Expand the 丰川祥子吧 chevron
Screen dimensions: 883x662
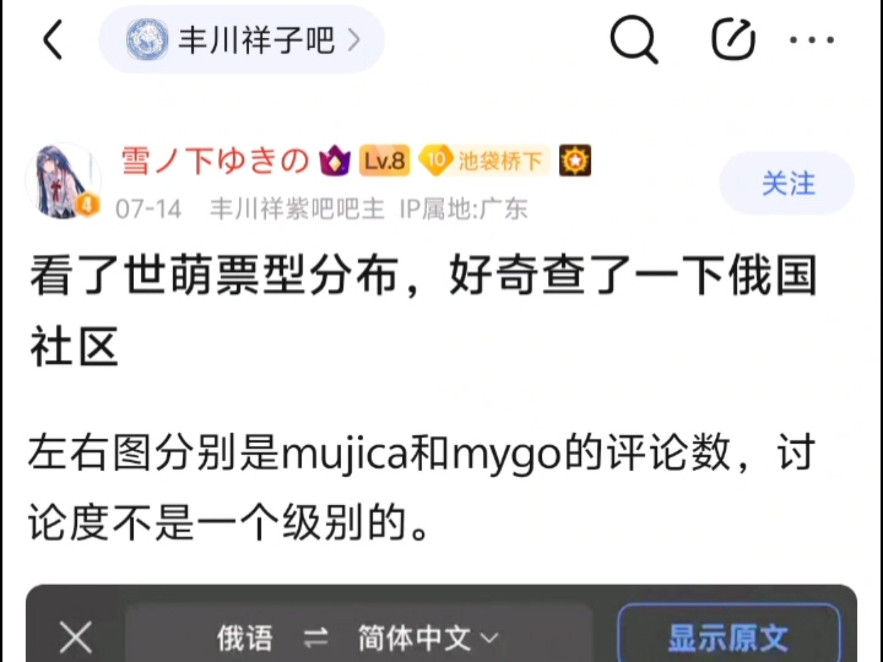coord(354,40)
